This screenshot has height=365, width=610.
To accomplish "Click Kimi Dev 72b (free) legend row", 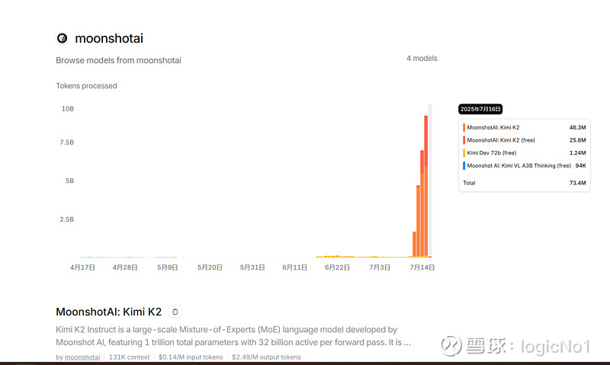I will pyautogui.click(x=525, y=152).
